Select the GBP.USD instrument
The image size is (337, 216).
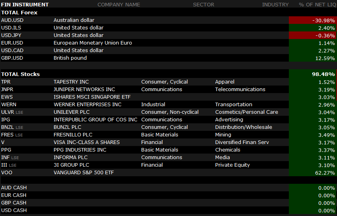coord(12,58)
